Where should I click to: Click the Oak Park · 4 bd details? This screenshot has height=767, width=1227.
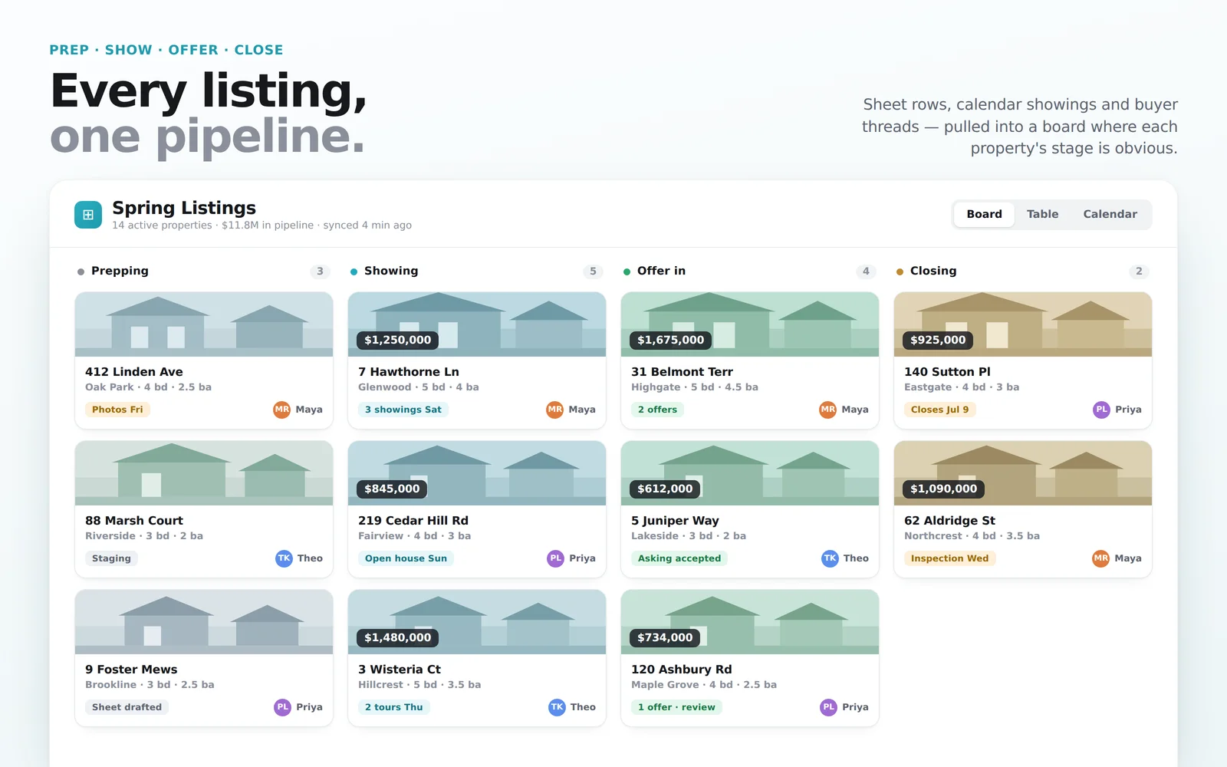[x=148, y=387]
